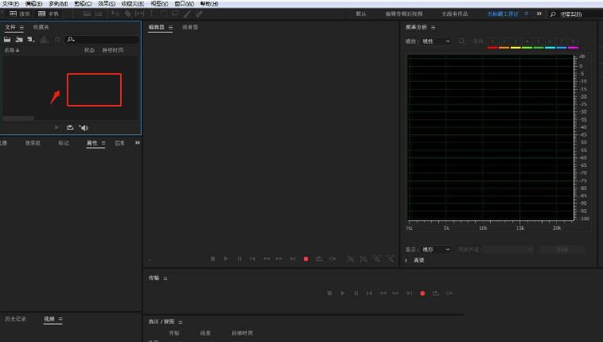603x342 pixels.
Task: Open the 编辑器 panel menu icon
Action: pos(170,27)
